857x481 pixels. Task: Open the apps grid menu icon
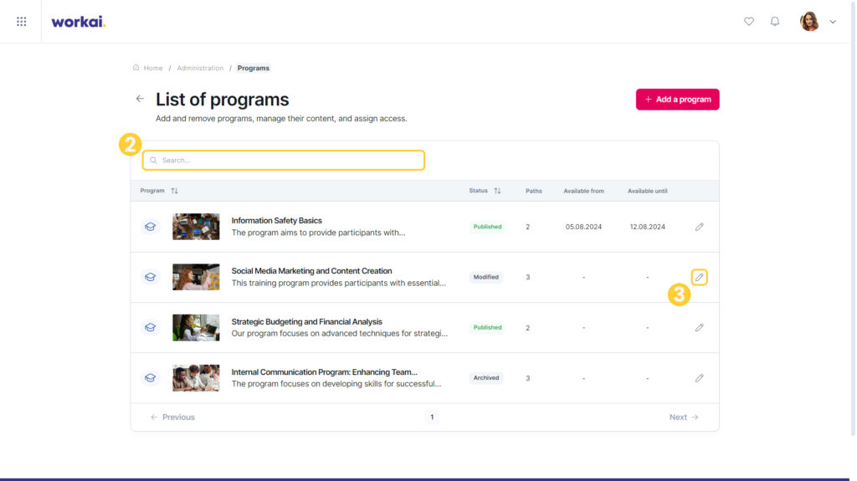pos(21,21)
